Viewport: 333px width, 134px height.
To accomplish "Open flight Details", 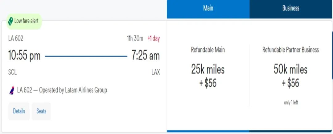I will click(19, 111).
